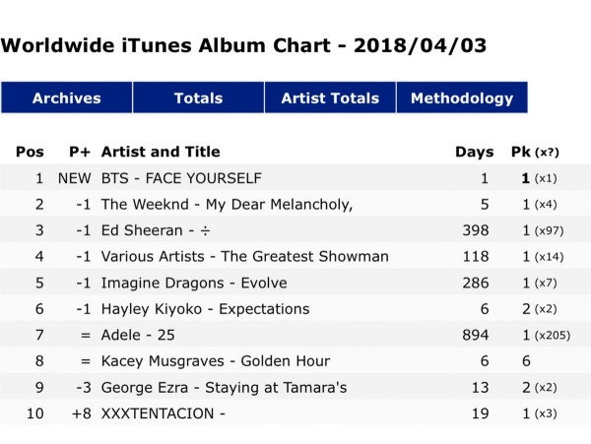The height and width of the screenshot is (444, 591).
Task: Select the Methodology tab
Action: tap(461, 98)
